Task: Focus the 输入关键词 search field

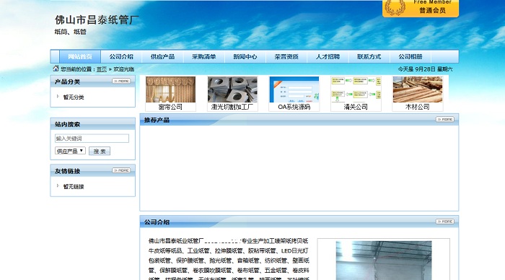Action: click(92, 139)
